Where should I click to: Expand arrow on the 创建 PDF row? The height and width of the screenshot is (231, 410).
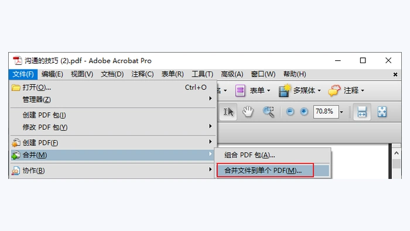210,142
